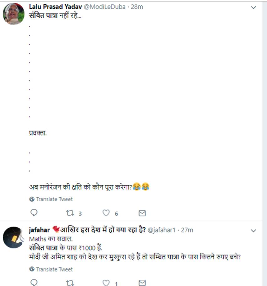Click the globe icon beside first Translate Tweet
Screen dimensions: 267x286
[32, 199]
